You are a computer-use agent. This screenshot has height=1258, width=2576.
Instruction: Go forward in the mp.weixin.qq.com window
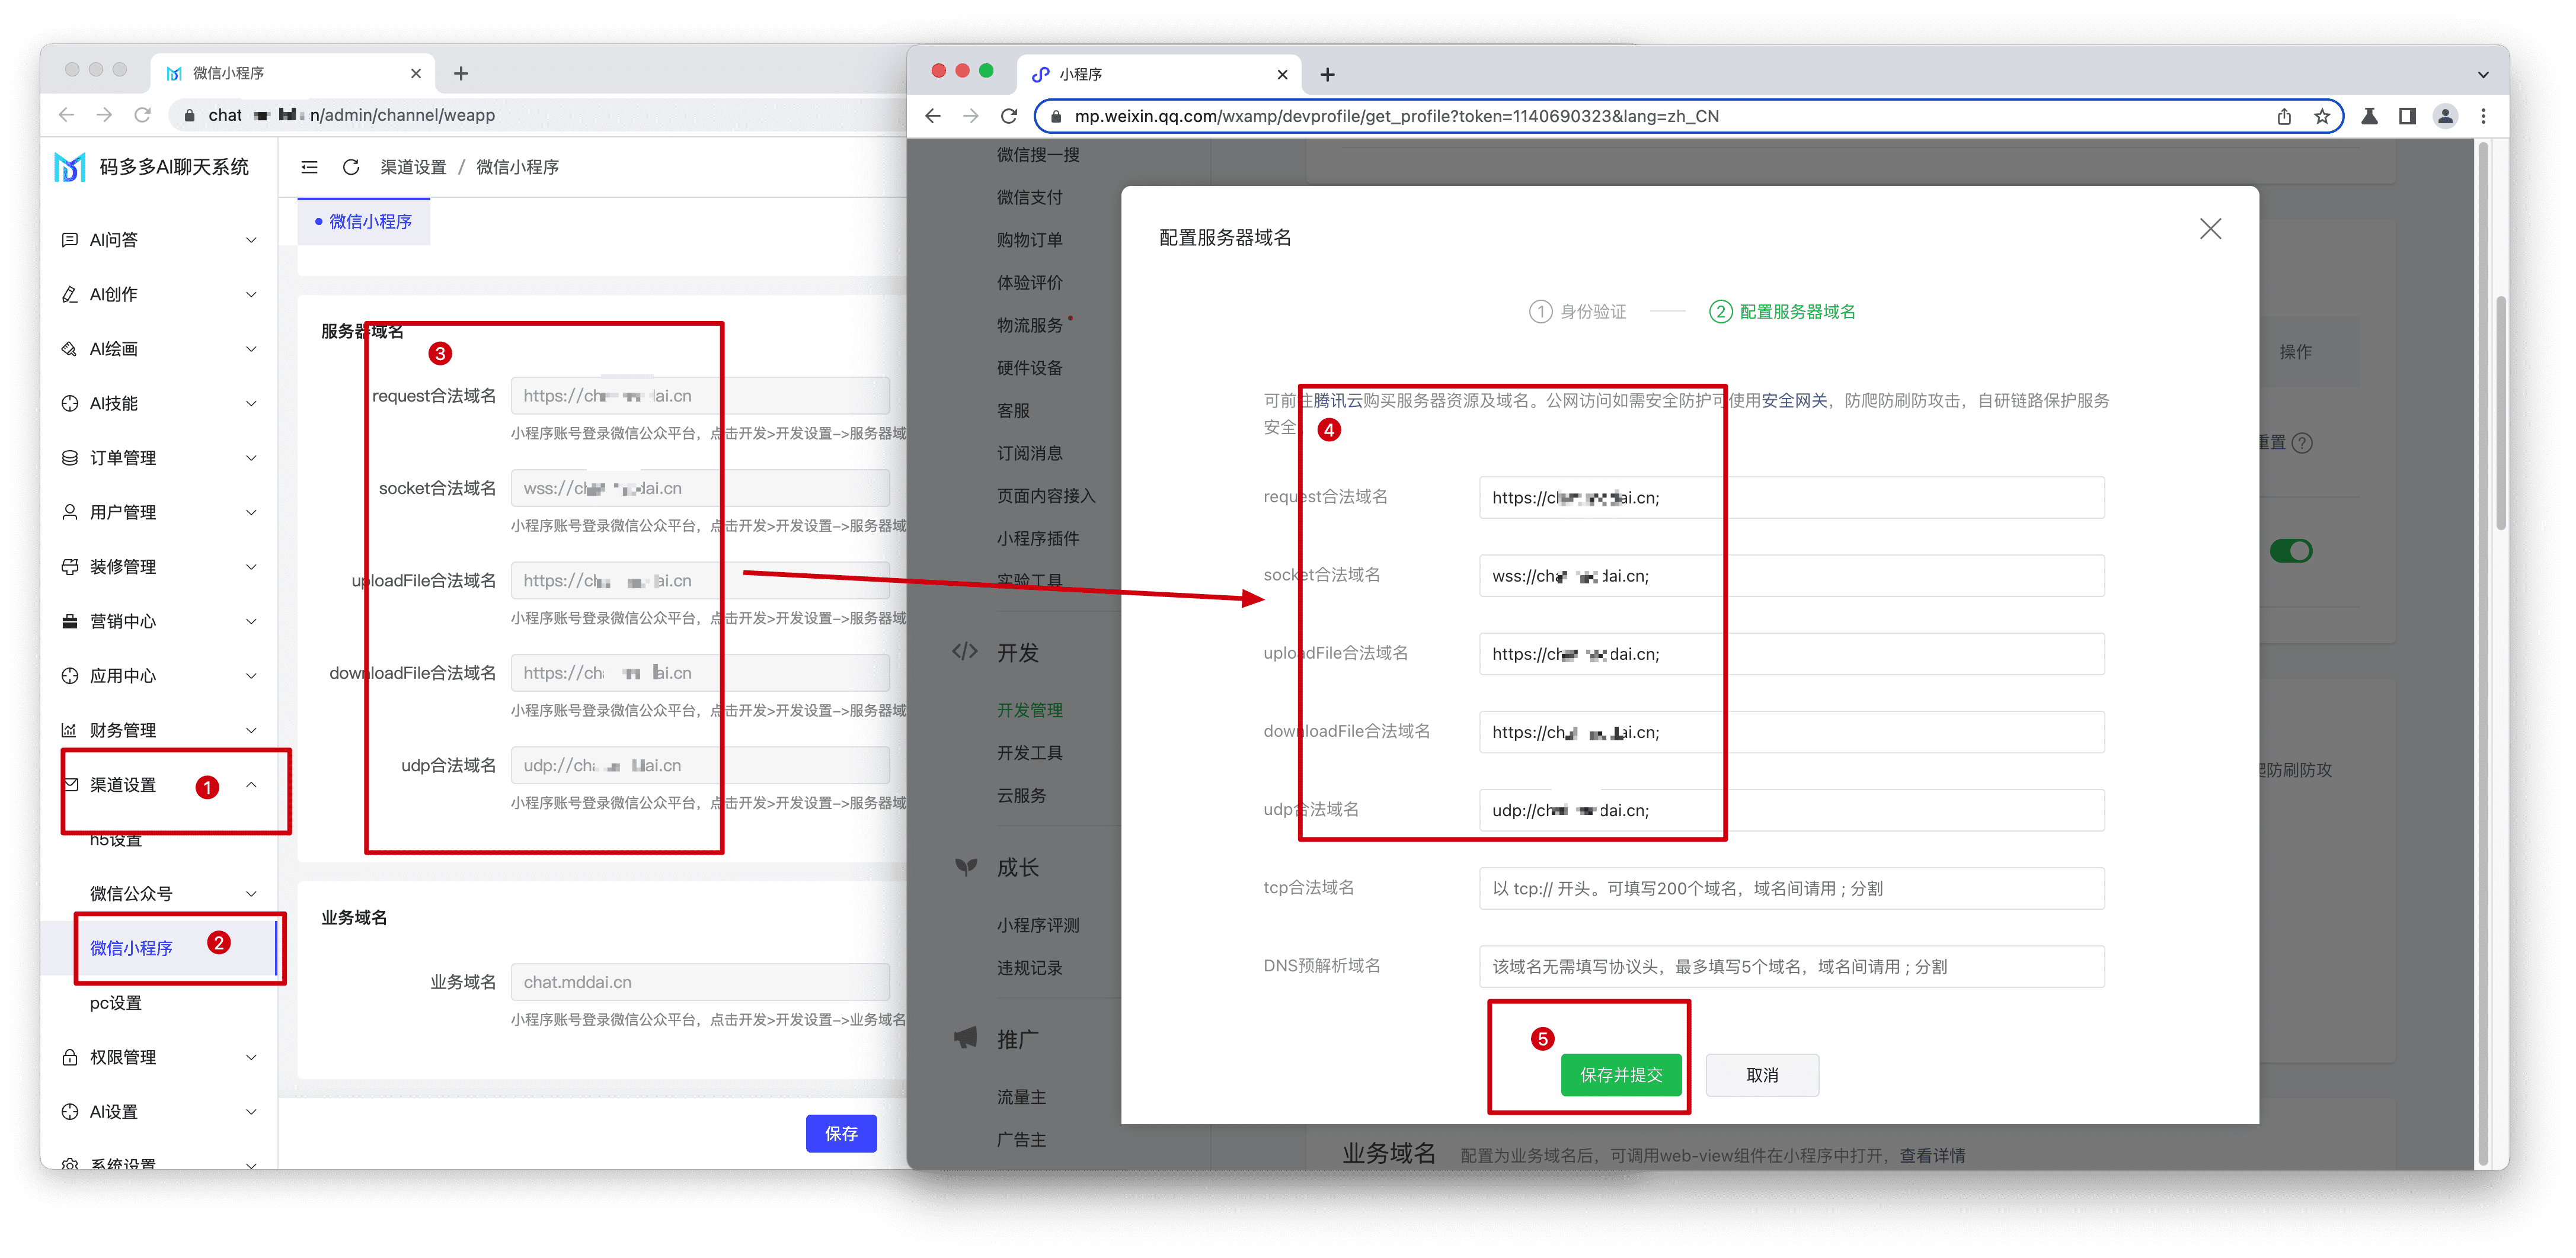coord(971,116)
